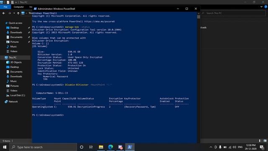
Task: Click PowerShell scrollbar up arrow
Action: (x=198, y=13)
